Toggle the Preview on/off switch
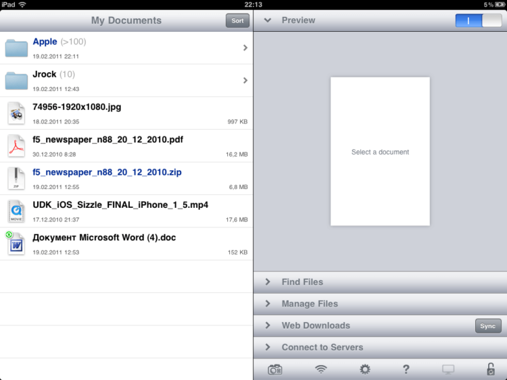Image resolution: width=507 pixels, height=380 pixels. 478,21
